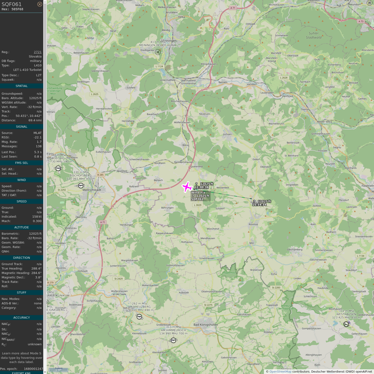
Task: Open the OpenStreetMap attribution link
Action: [280, 372]
